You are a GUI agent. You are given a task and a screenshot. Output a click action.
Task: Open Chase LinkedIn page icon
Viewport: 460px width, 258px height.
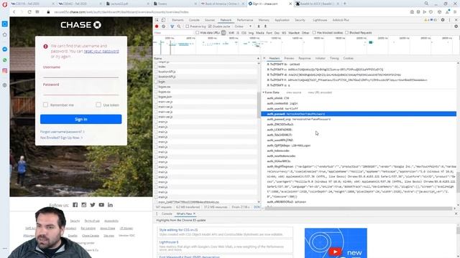point(110,205)
